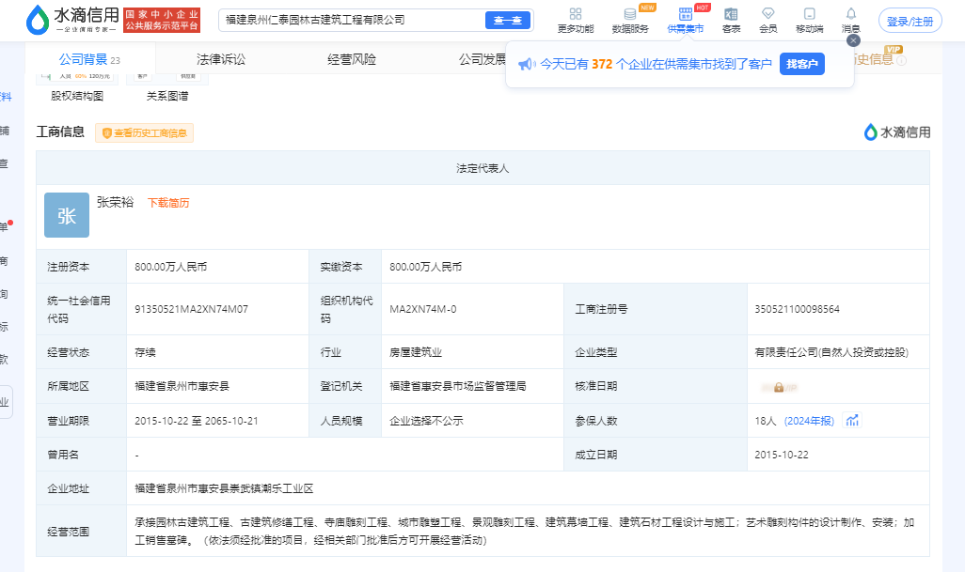Screen dimensions: 965x572
Task: Click the trend chart icon beside 2024年报
Action: pyautogui.click(x=852, y=421)
